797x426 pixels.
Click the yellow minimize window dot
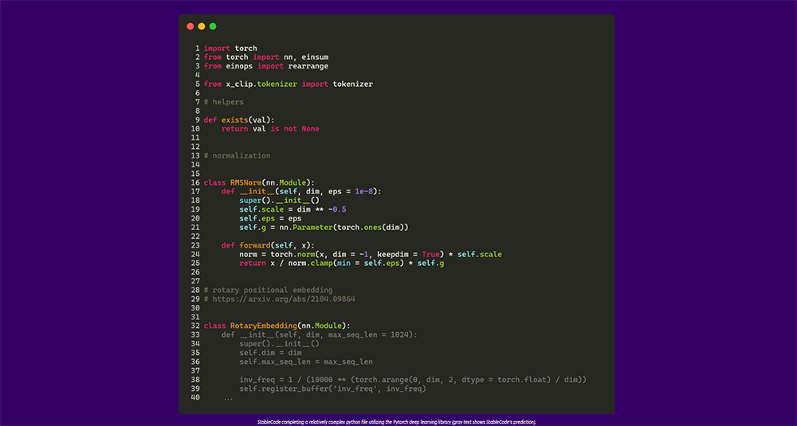[202, 26]
